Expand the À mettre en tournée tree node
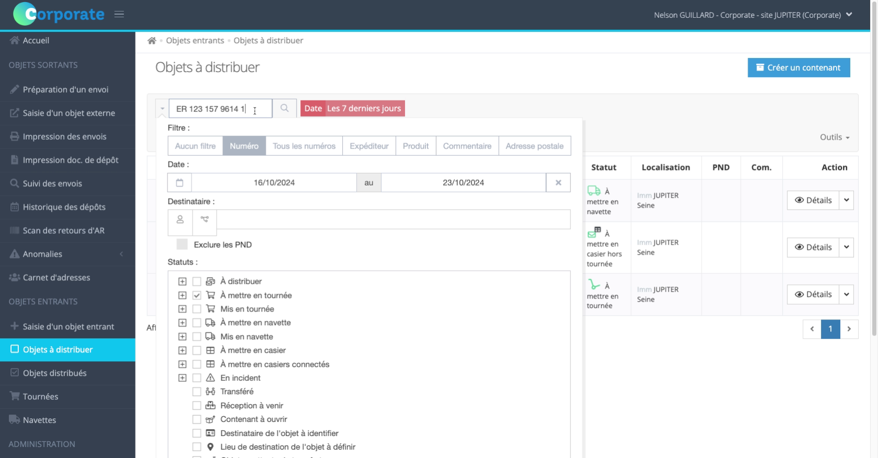The image size is (878, 458). 182,295
